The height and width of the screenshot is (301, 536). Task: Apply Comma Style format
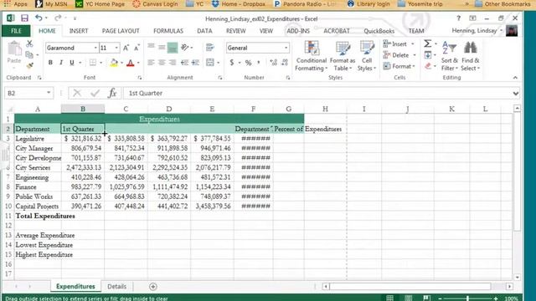tap(259, 63)
